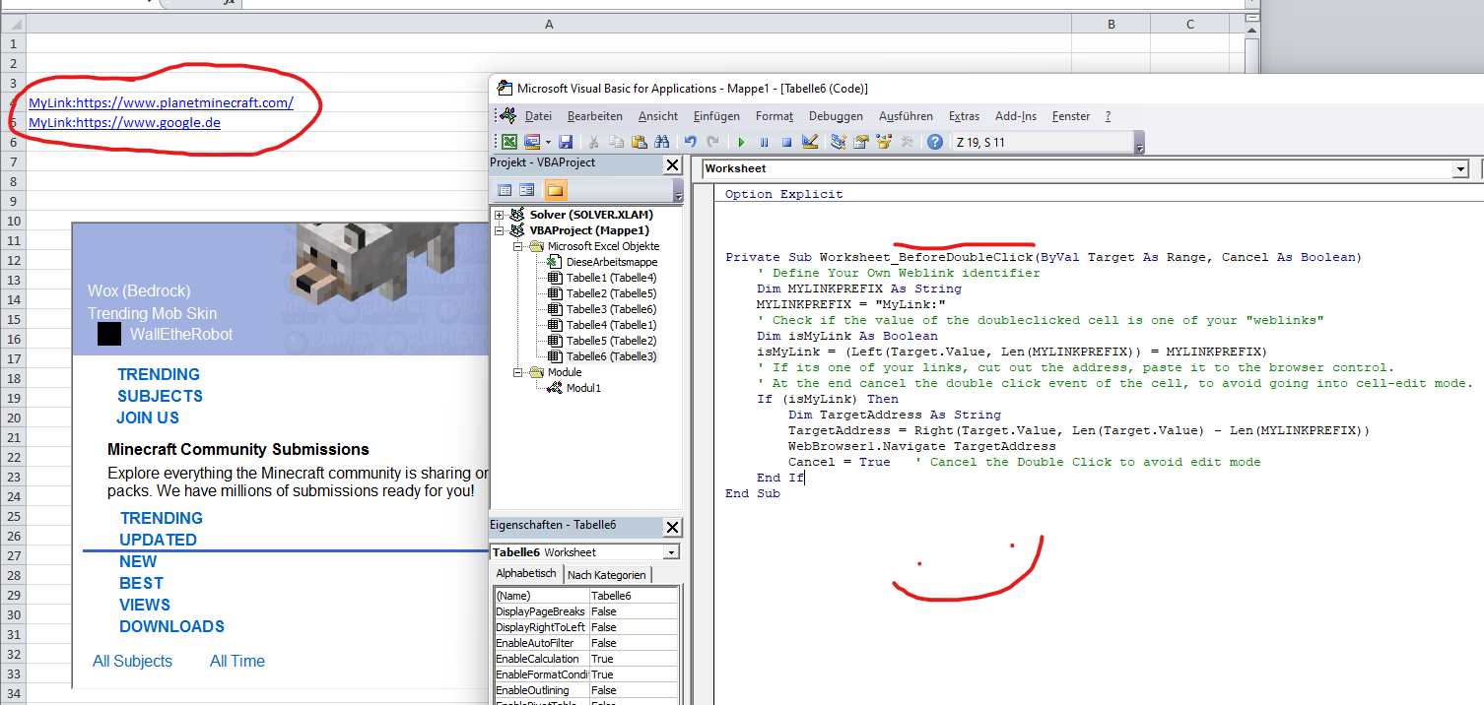Click the Stop (reset) square icon

[786, 142]
